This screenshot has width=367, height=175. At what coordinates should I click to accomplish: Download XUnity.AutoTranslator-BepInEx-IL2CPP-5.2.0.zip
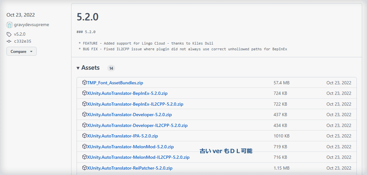[x=135, y=104]
